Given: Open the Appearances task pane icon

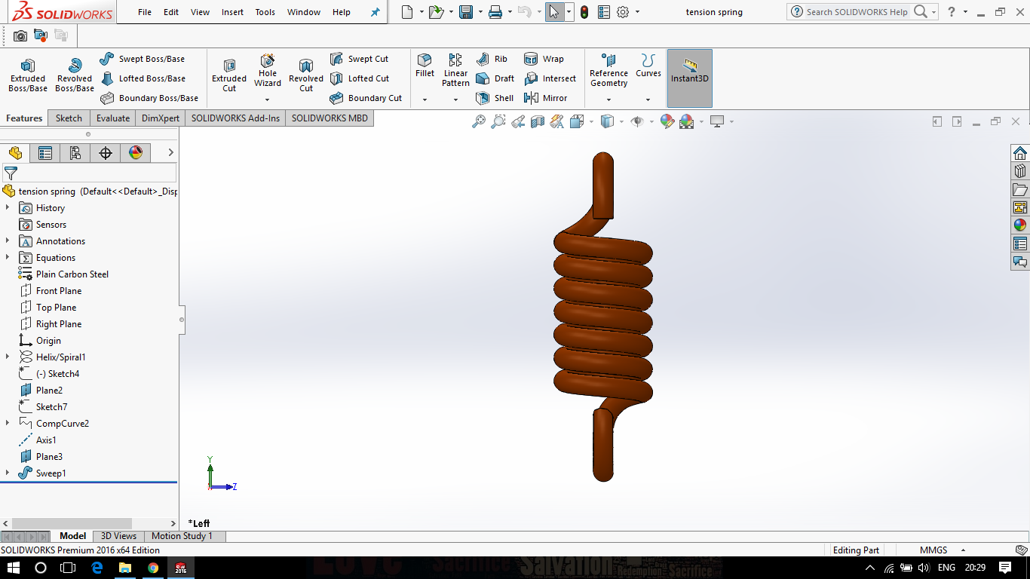Looking at the screenshot, I should pos(1020,225).
